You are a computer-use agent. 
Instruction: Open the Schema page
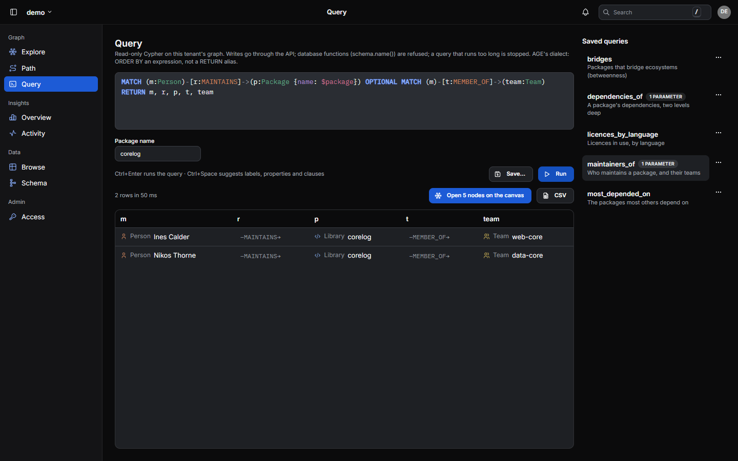[x=51, y=183]
